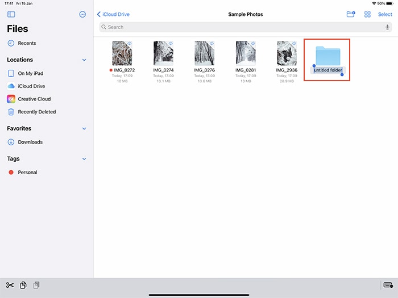Click the IMG_0272 file name
The width and height of the screenshot is (398, 298).
124,70
